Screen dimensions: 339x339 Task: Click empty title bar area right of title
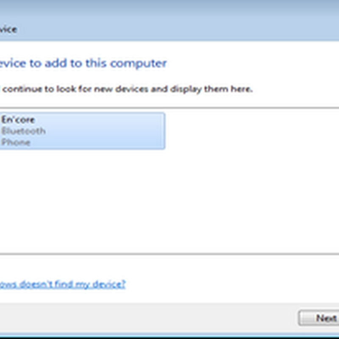[x=169, y=29]
